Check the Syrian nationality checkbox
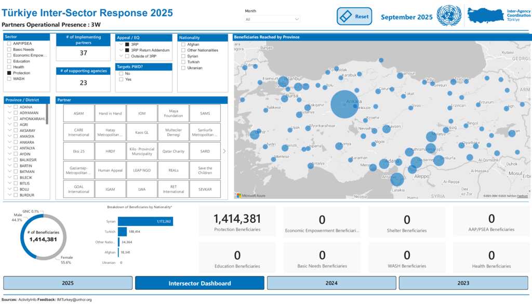Screen dimensions: 532x305 [183, 56]
